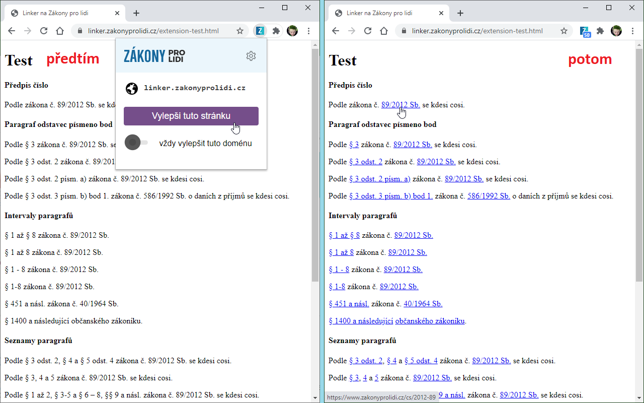644x403 pixels.
Task: Reload the left browser window
Action: (x=44, y=30)
